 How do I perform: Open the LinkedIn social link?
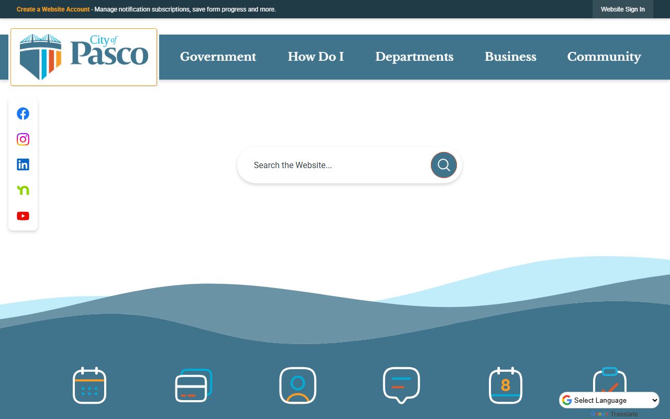pyautogui.click(x=23, y=164)
